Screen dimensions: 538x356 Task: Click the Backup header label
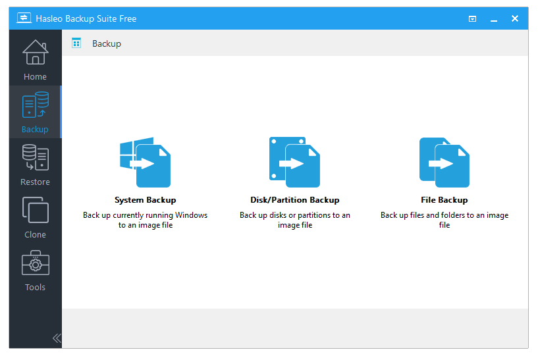[107, 44]
